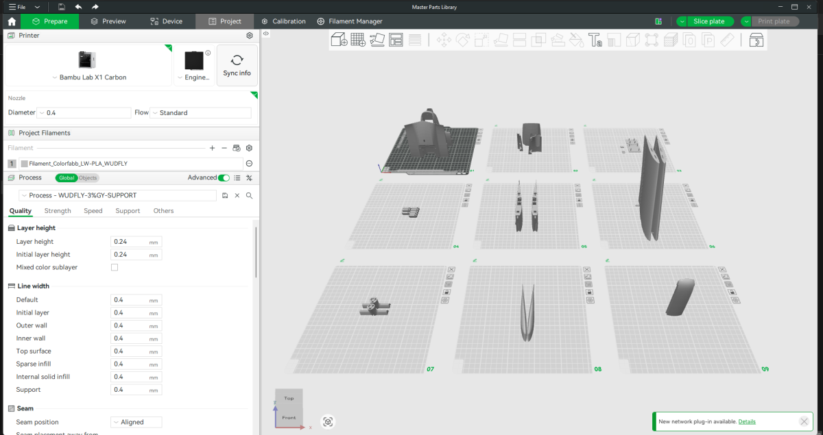This screenshot has height=435, width=823.
Task: Click the Layer height value field
Action: [x=136, y=242]
